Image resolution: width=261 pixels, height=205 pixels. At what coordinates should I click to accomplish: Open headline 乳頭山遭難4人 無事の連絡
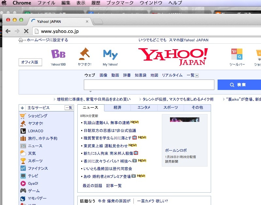pyautogui.click(x=107, y=123)
